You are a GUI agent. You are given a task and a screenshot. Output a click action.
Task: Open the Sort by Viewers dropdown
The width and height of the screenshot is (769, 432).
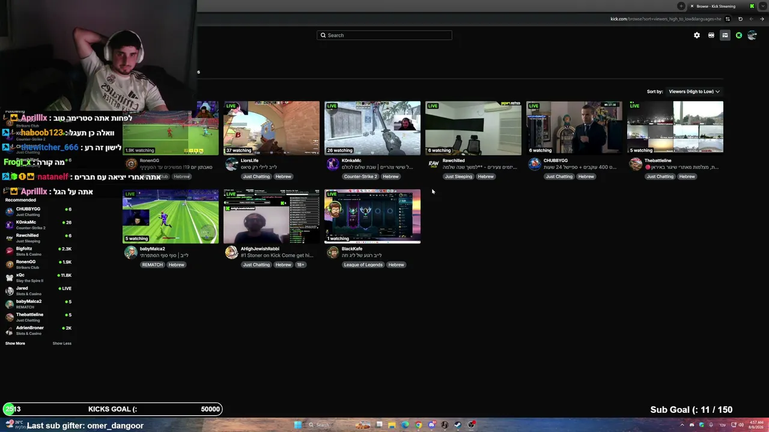[x=694, y=92]
